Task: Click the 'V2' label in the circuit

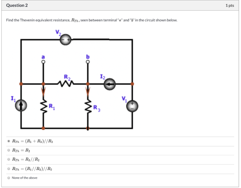Action: click(x=59, y=33)
